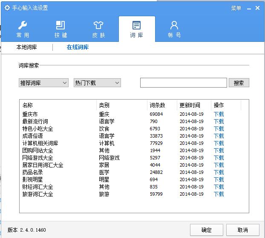Select the 词库 dictionary tab icon
The image size is (265, 238).
click(137, 29)
